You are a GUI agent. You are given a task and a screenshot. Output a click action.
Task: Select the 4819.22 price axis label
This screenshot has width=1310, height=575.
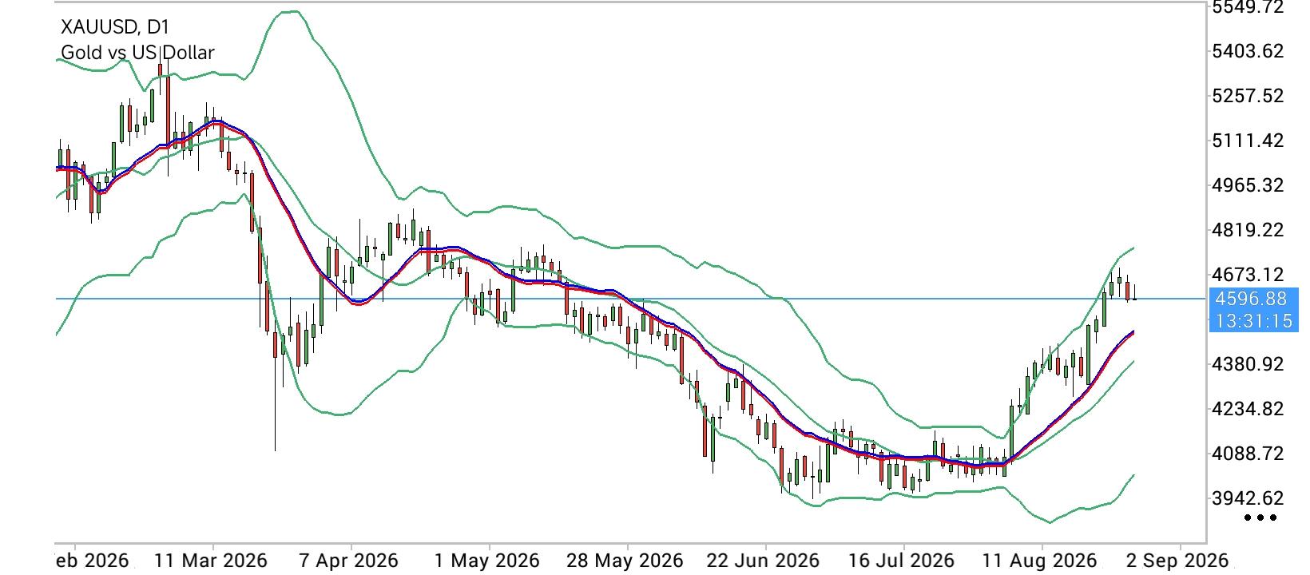click(x=1248, y=230)
